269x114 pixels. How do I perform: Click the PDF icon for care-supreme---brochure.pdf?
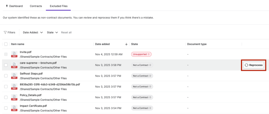[x=14, y=65]
